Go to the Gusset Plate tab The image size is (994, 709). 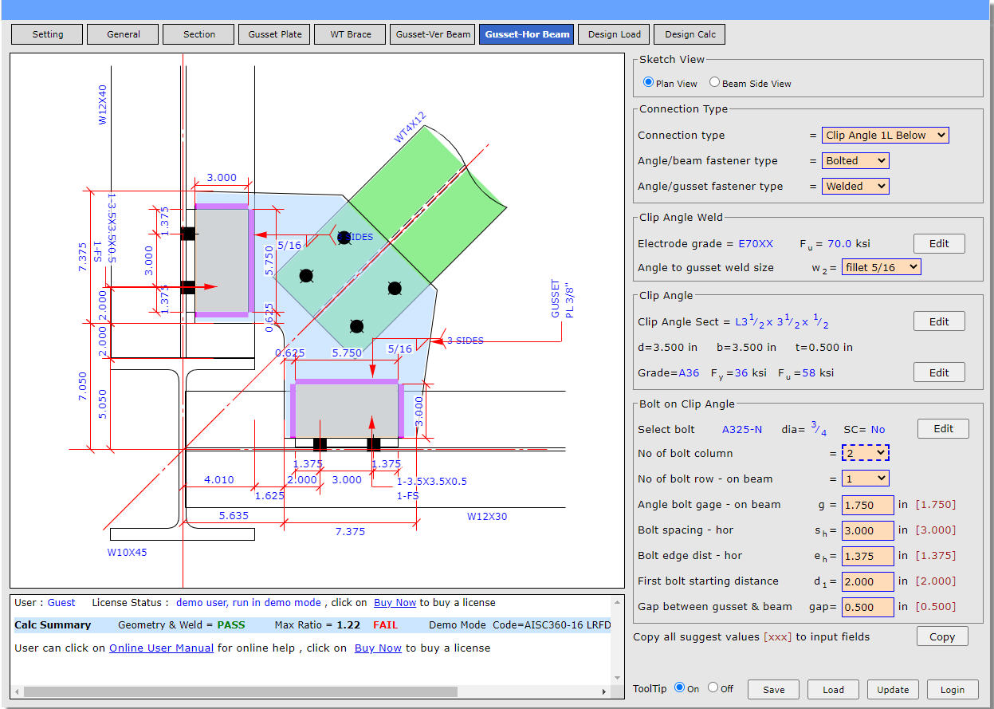point(274,34)
